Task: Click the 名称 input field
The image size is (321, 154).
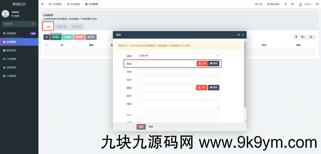Action: (x=178, y=72)
